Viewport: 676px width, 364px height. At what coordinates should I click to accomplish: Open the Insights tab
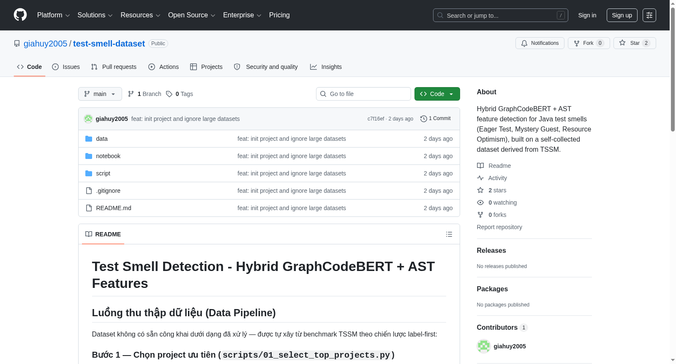pos(326,67)
